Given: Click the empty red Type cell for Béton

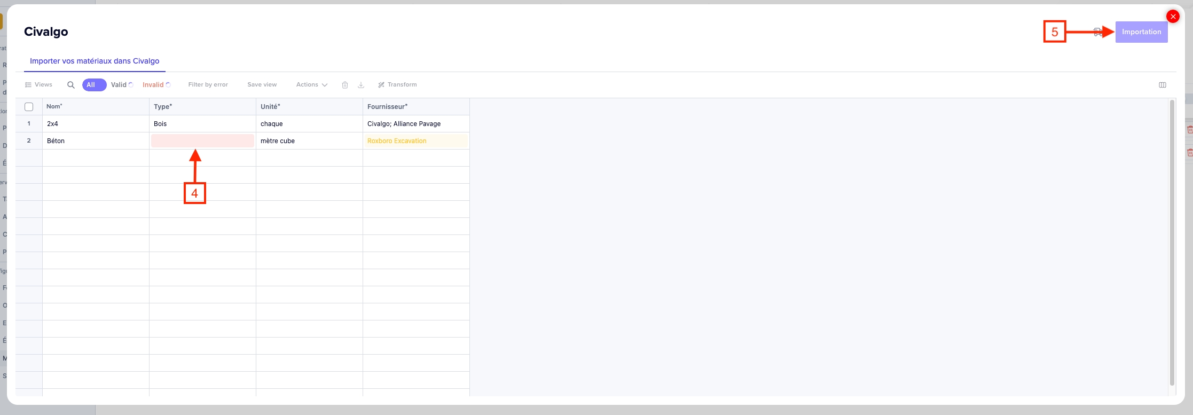Looking at the screenshot, I should tap(202, 141).
